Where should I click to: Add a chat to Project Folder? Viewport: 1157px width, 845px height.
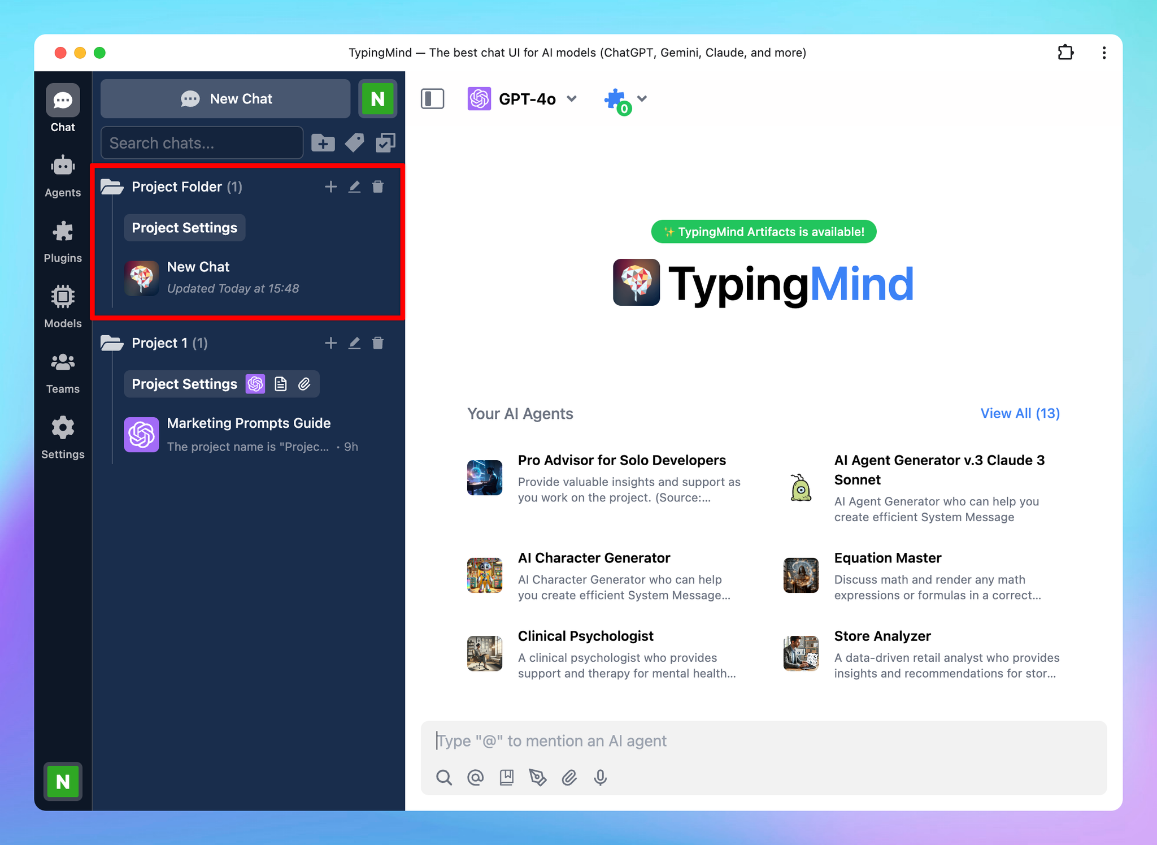pos(330,187)
